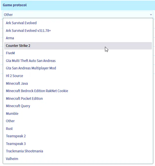Select Minecraft Java protocol
The width and height of the screenshot is (155, 166).
point(78,83)
